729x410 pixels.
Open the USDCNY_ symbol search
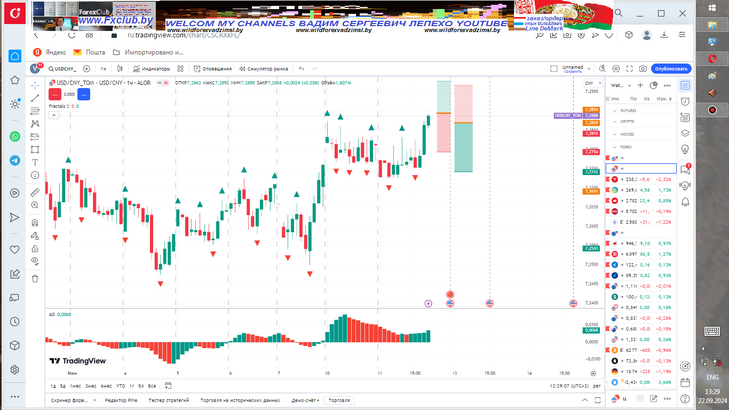[x=62, y=69]
